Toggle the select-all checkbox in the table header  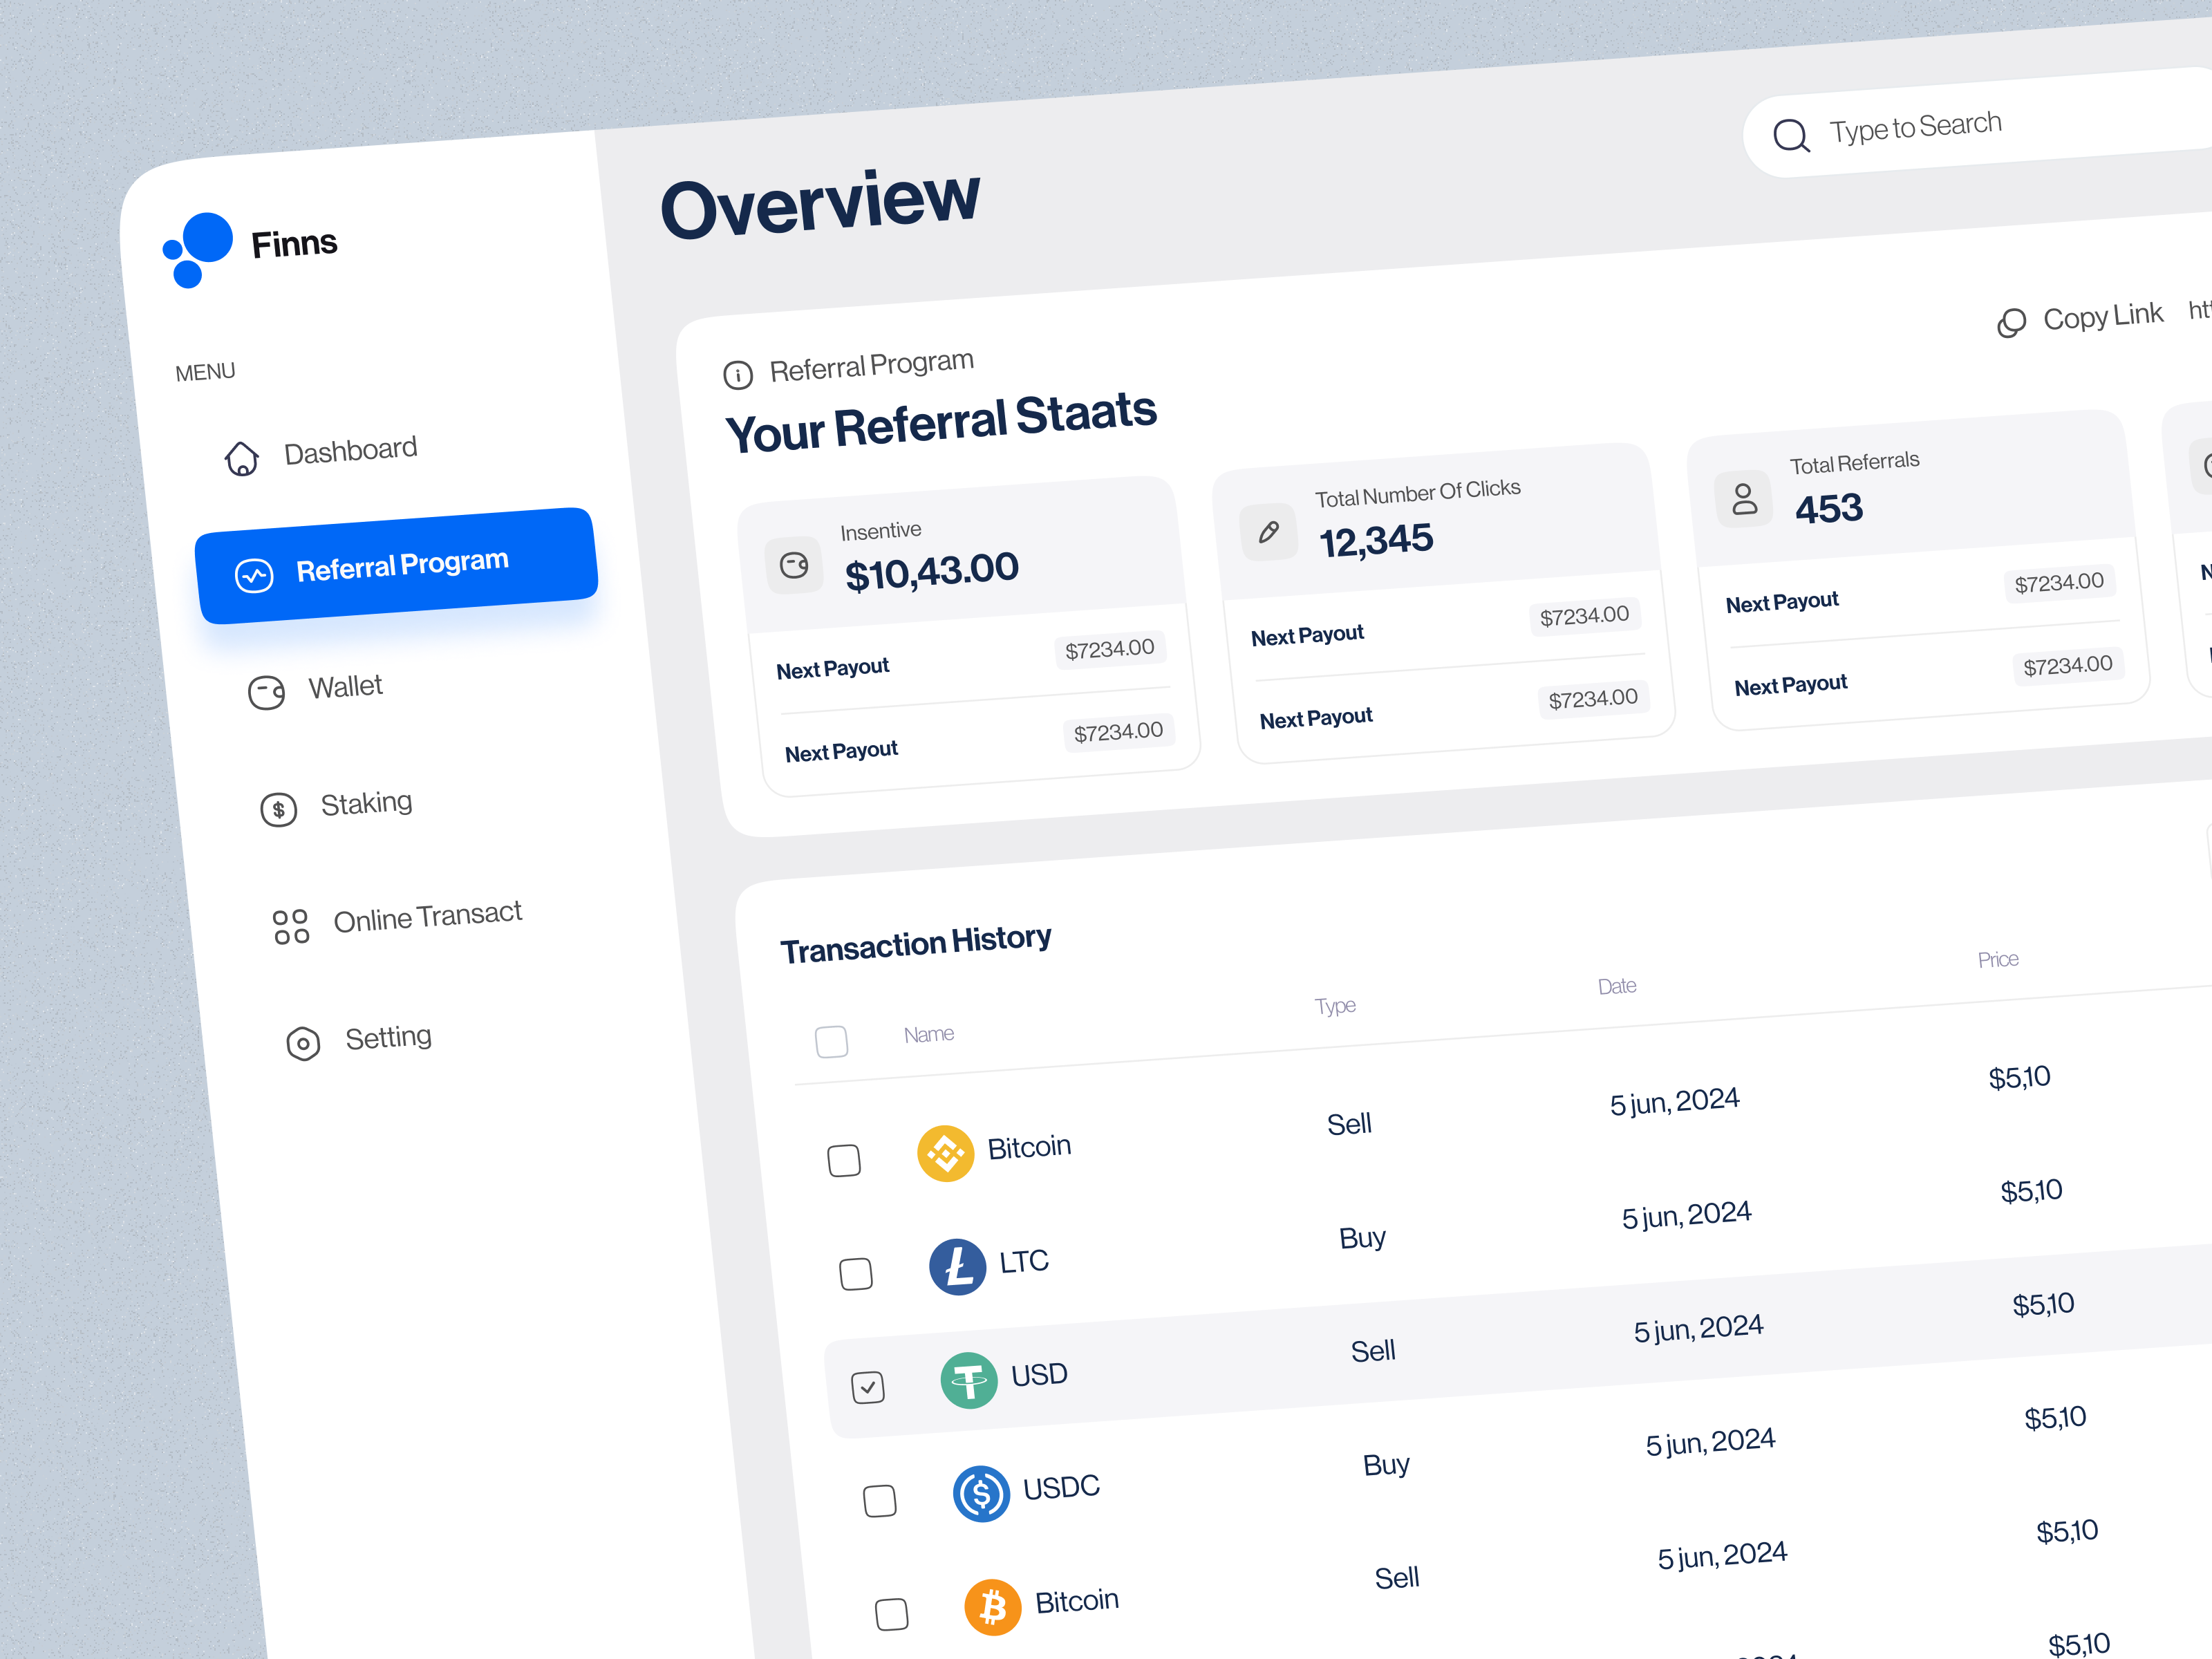(x=831, y=1041)
